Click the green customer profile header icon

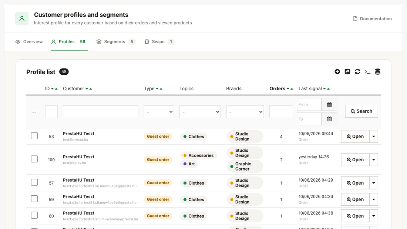[x=22, y=18]
